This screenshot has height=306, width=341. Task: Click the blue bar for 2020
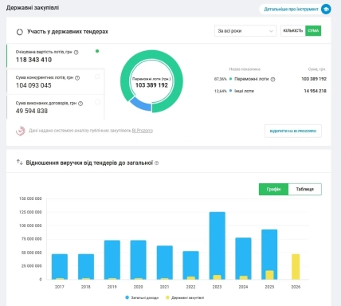click(138, 259)
